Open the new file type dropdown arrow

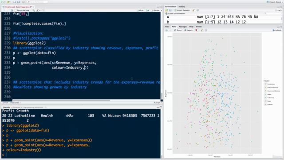4,2
